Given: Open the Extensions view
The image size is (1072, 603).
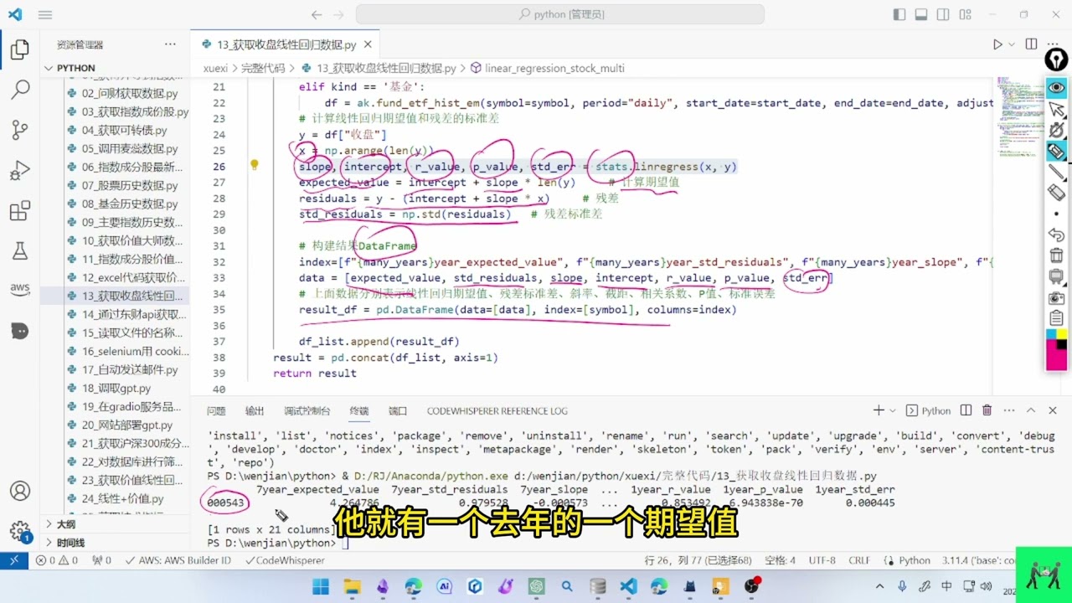Looking at the screenshot, I should (20, 210).
